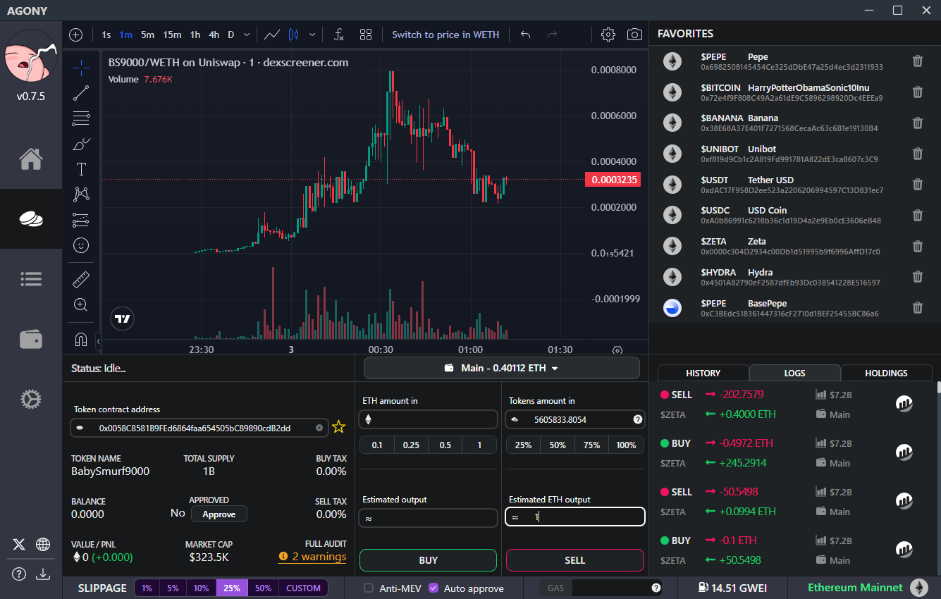Screen dimensions: 941x599
Task: Set slippage to 50%
Action: coord(263,588)
